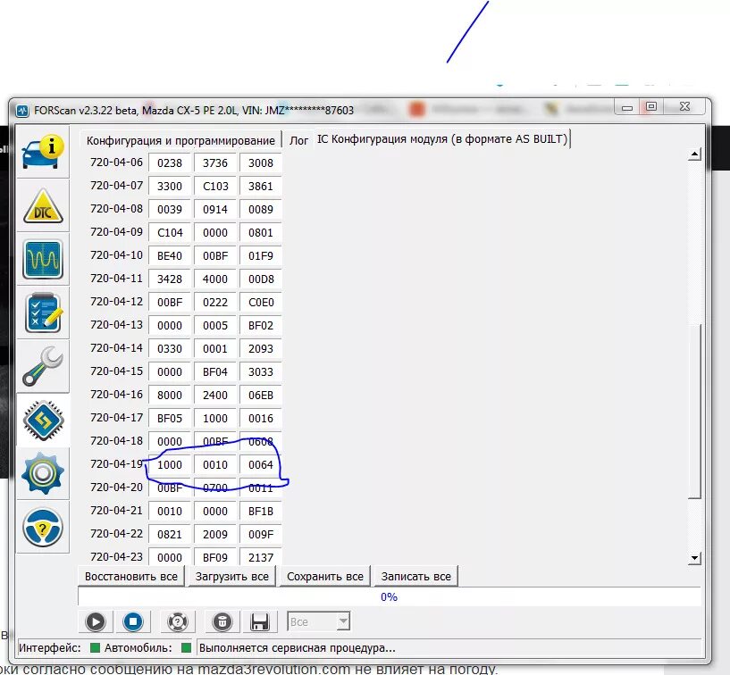Click the FORScan title bar app icon

pyautogui.click(x=22, y=111)
